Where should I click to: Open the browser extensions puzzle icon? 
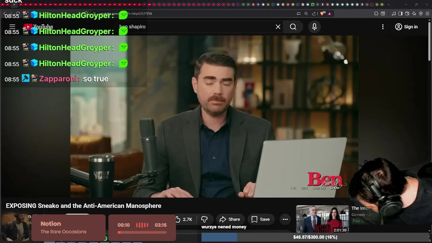[x=376, y=13]
